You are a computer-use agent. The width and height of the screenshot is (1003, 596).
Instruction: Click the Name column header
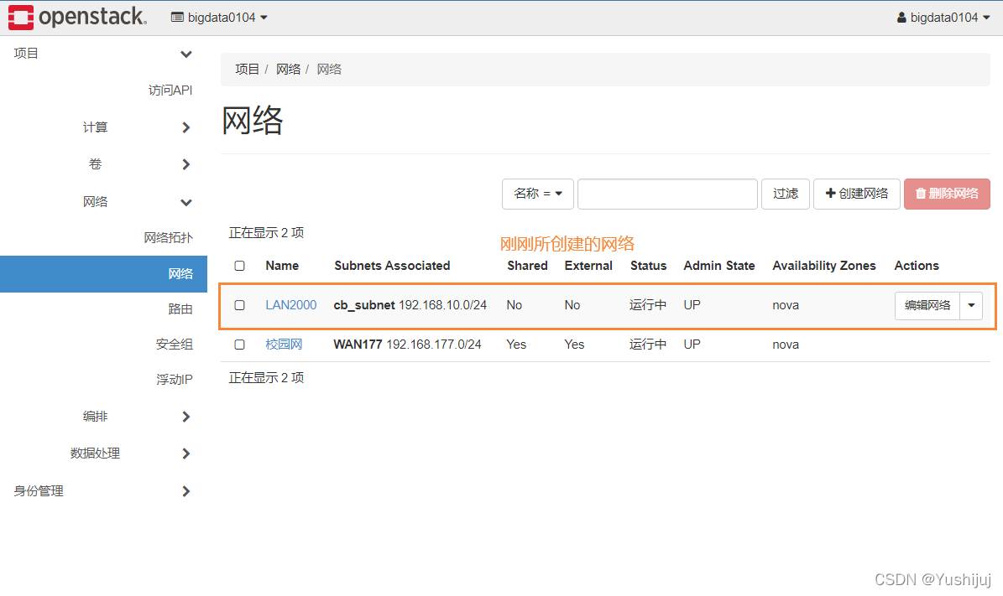click(282, 266)
